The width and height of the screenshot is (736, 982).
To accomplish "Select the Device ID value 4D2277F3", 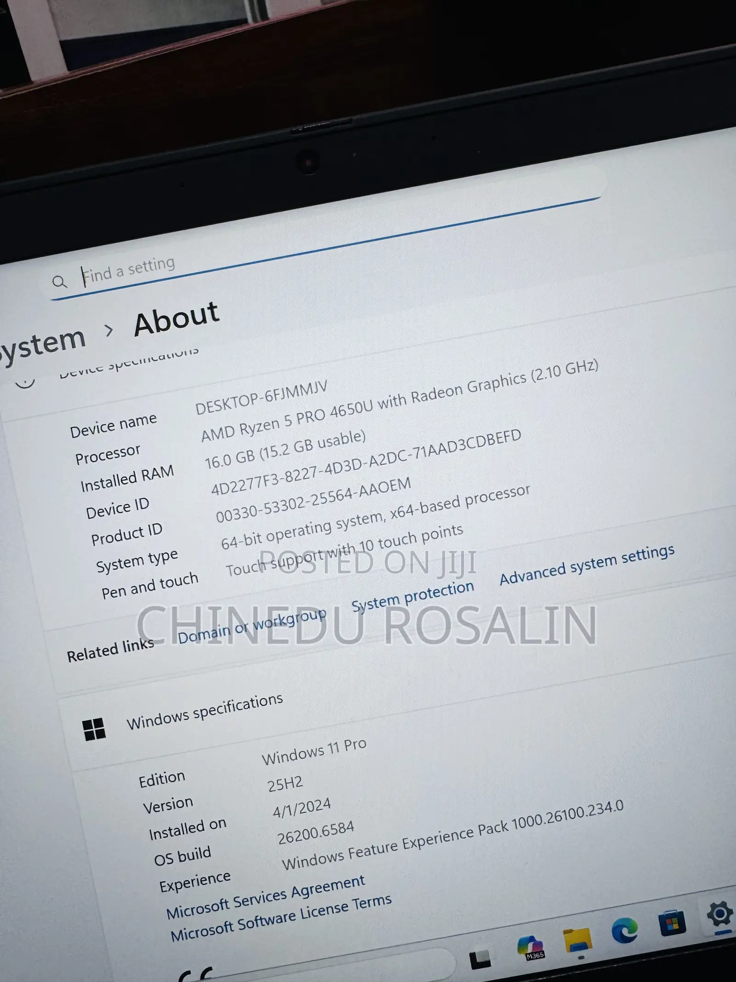I will click(366, 462).
